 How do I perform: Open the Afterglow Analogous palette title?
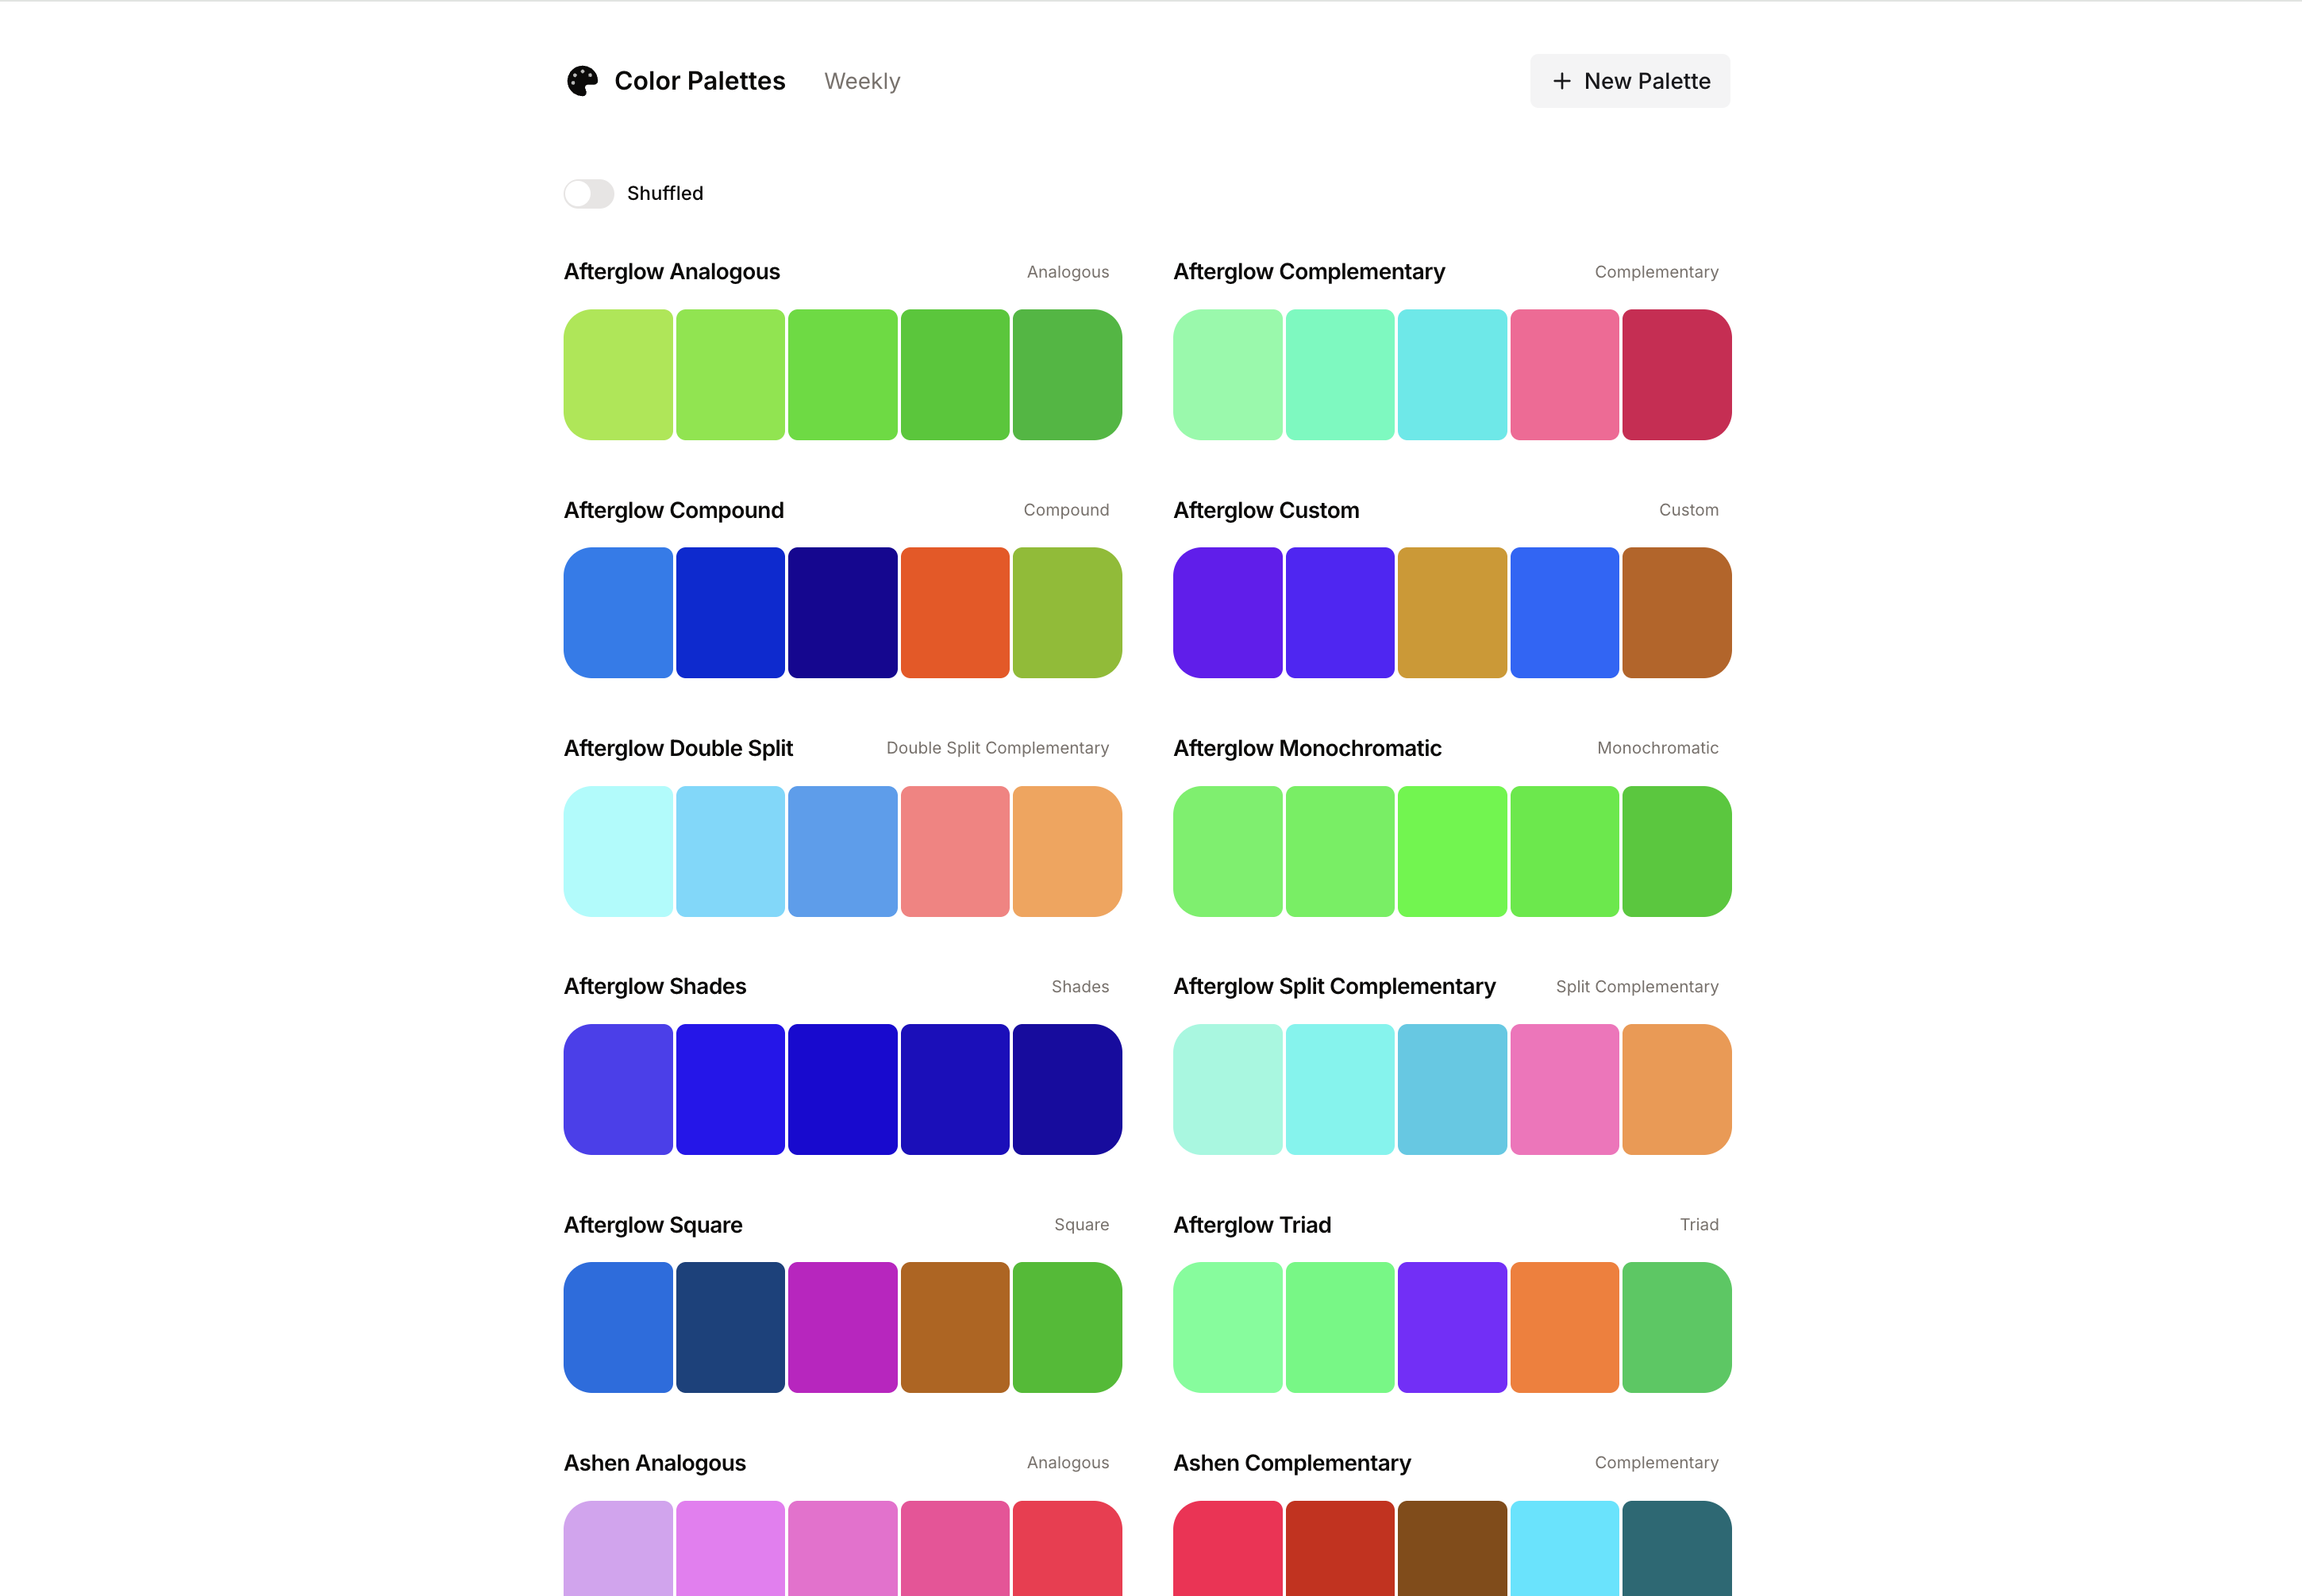pyautogui.click(x=672, y=272)
